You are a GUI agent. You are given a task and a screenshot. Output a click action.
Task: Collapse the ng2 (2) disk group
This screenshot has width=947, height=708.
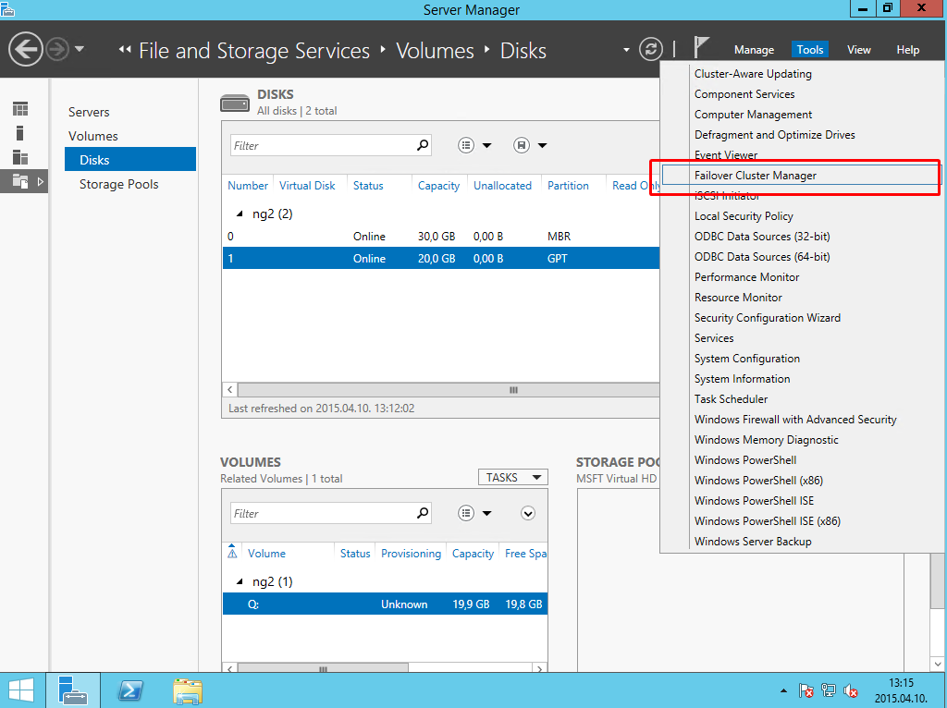pyautogui.click(x=240, y=214)
